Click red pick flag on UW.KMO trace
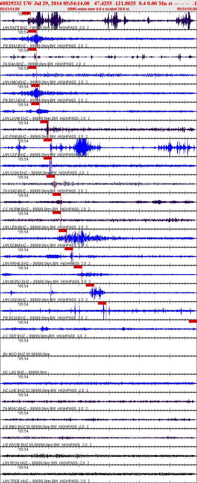The image size is (197, 483). pos(32,67)
